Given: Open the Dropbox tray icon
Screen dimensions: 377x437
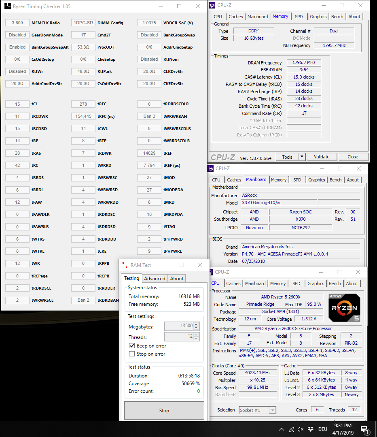Looking at the screenshot, I should coord(310,429).
